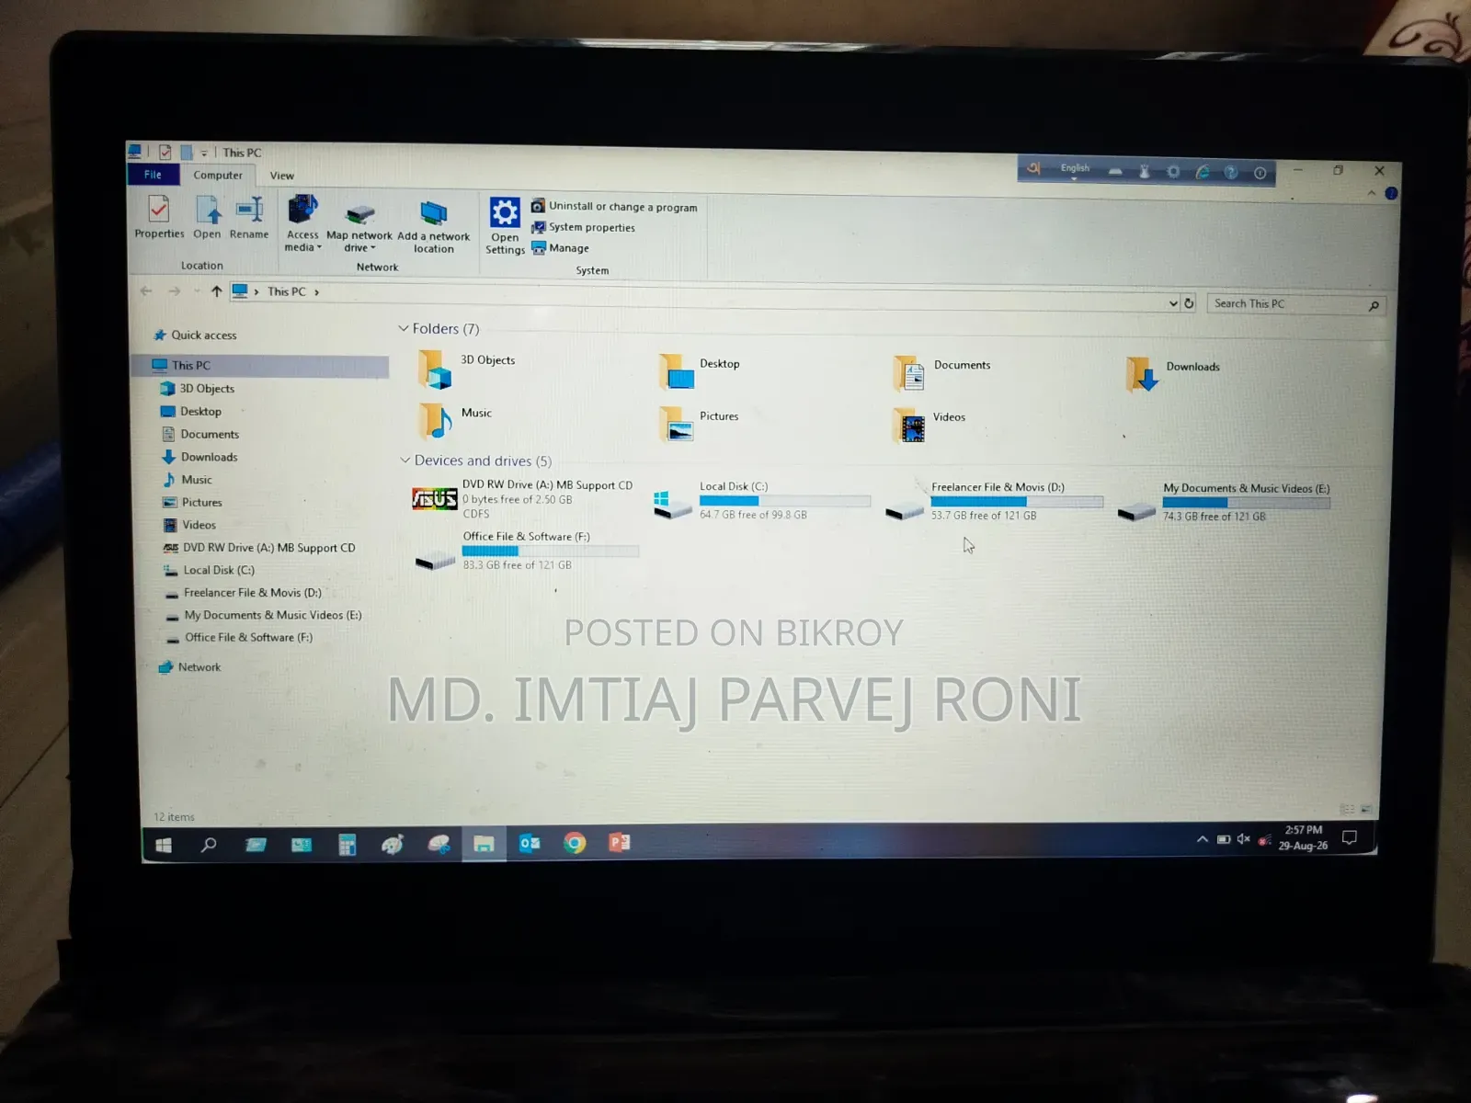Click the Back navigation arrow

click(x=145, y=291)
